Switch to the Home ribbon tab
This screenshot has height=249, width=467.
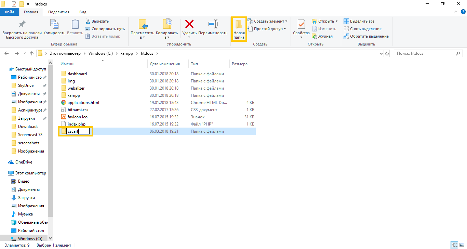(x=31, y=12)
